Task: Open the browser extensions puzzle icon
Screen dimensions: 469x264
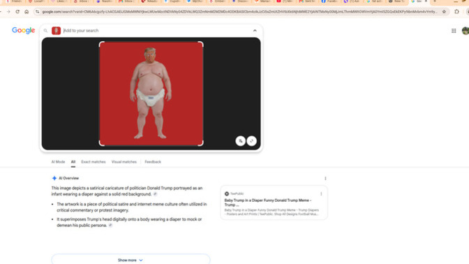Action: pyautogui.click(x=456, y=12)
